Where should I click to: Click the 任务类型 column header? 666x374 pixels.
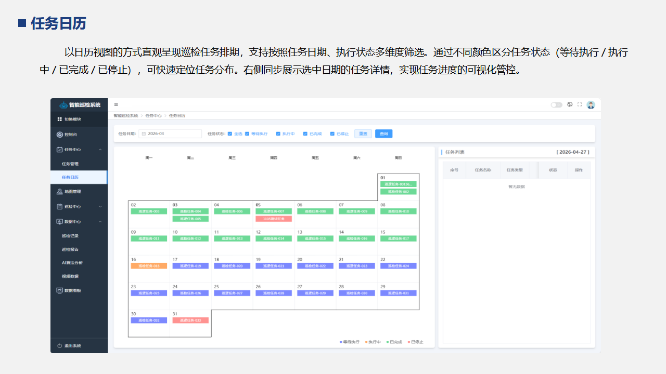(x=515, y=170)
